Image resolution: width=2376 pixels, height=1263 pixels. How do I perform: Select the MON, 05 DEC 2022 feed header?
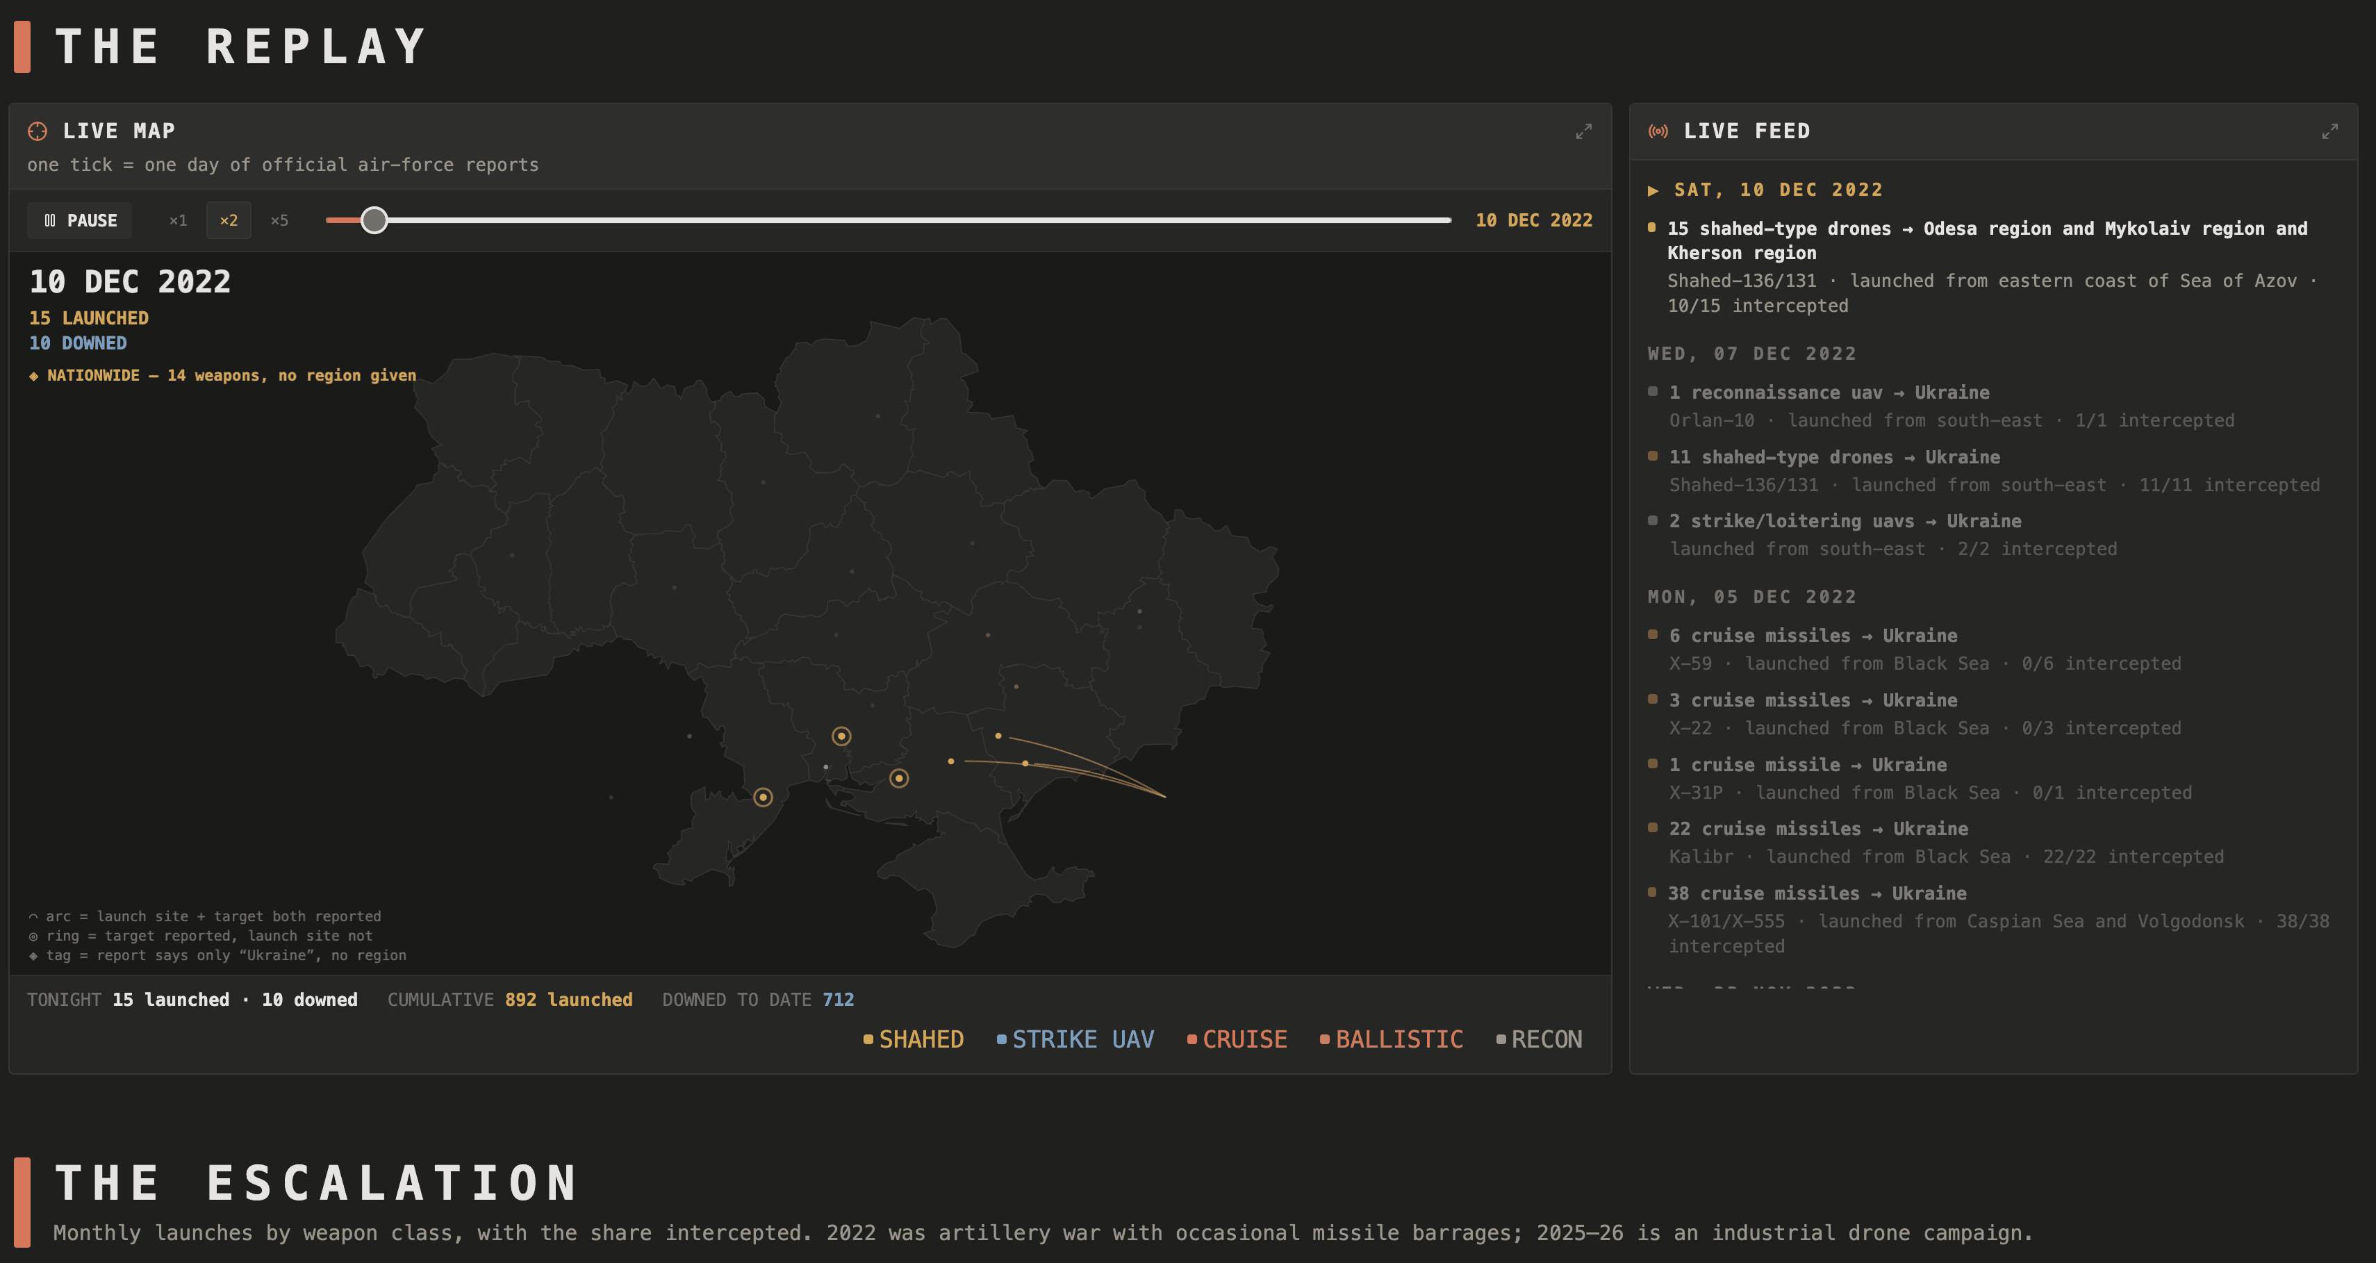tap(1751, 597)
